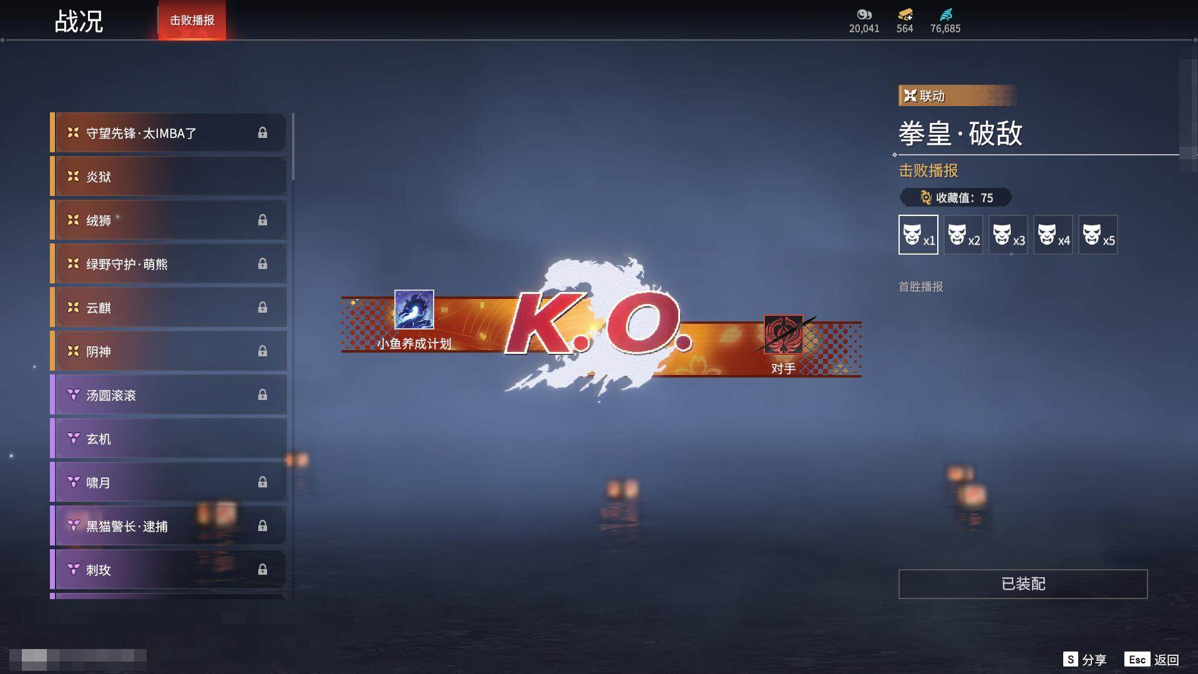Click the 分享 share button
This screenshot has height=674, width=1198.
[x=1085, y=660]
